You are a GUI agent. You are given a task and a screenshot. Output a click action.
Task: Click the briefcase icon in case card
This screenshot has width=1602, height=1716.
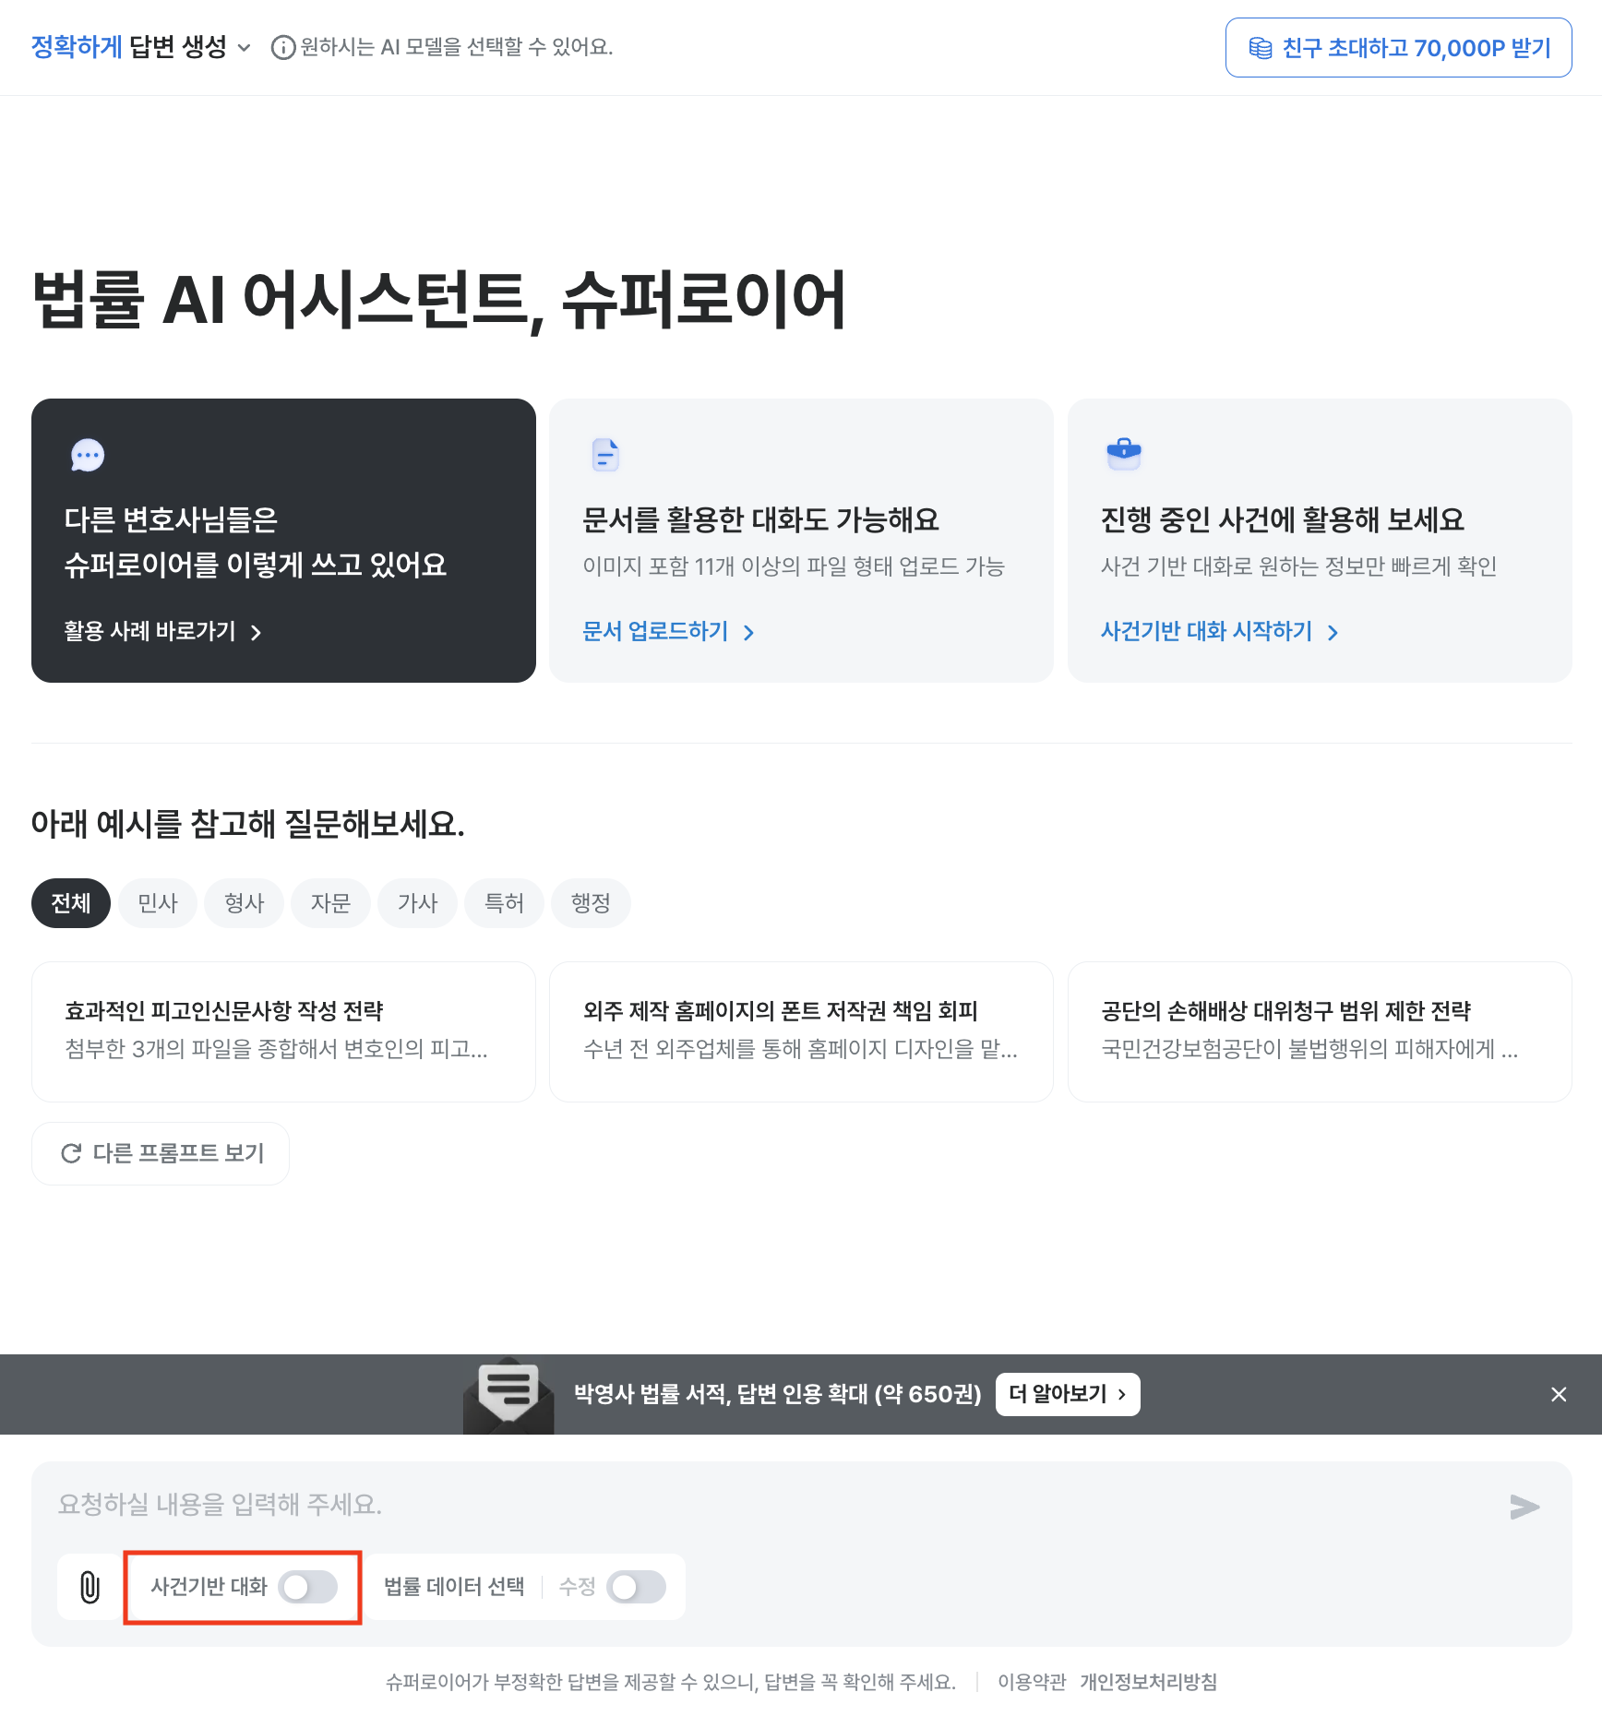pyautogui.click(x=1124, y=453)
